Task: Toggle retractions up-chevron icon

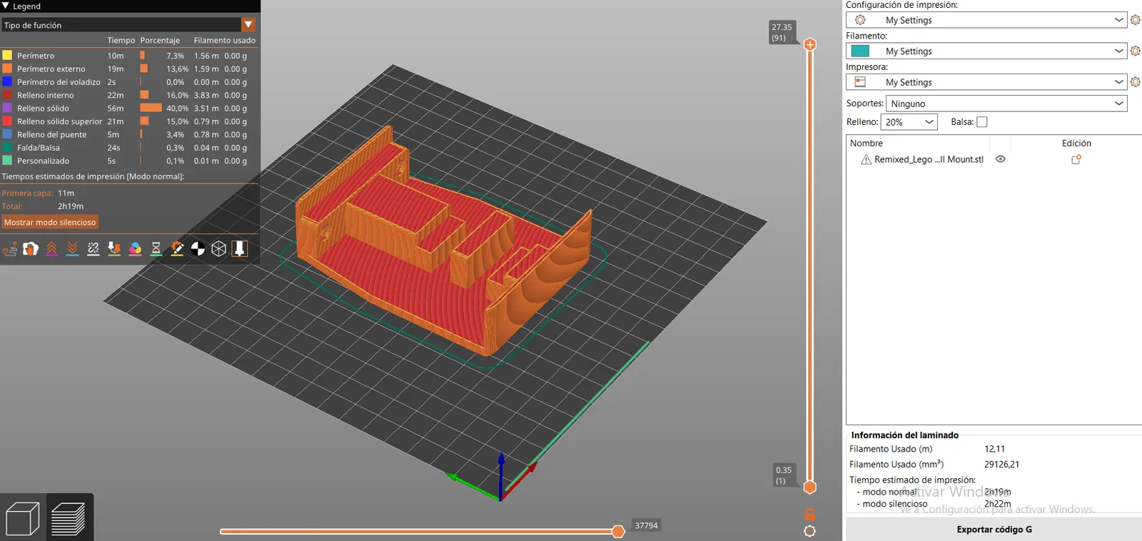Action: click(51, 248)
